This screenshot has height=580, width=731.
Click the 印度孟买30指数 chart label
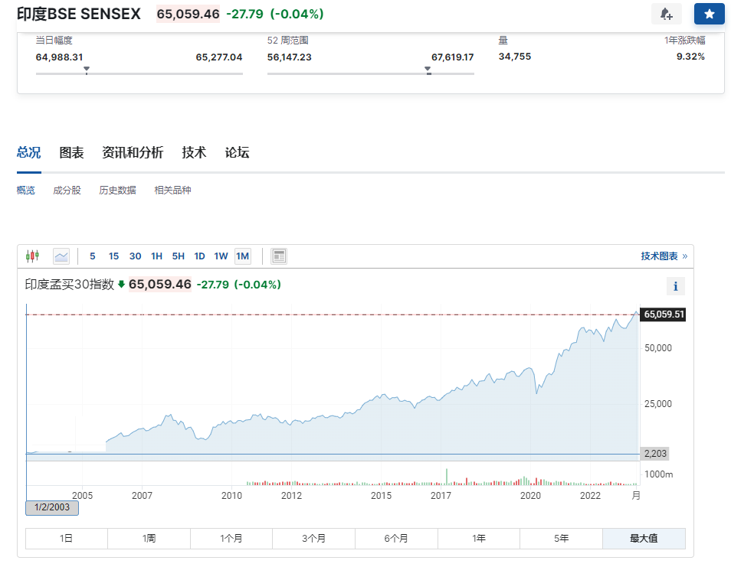pyautogui.click(x=70, y=285)
